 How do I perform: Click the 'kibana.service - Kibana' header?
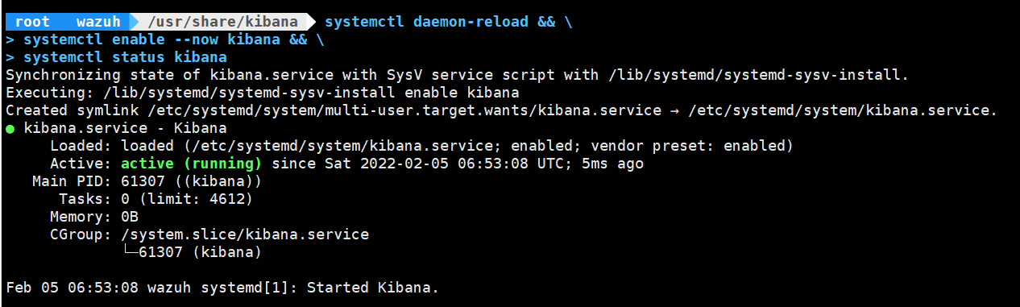(x=125, y=129)
